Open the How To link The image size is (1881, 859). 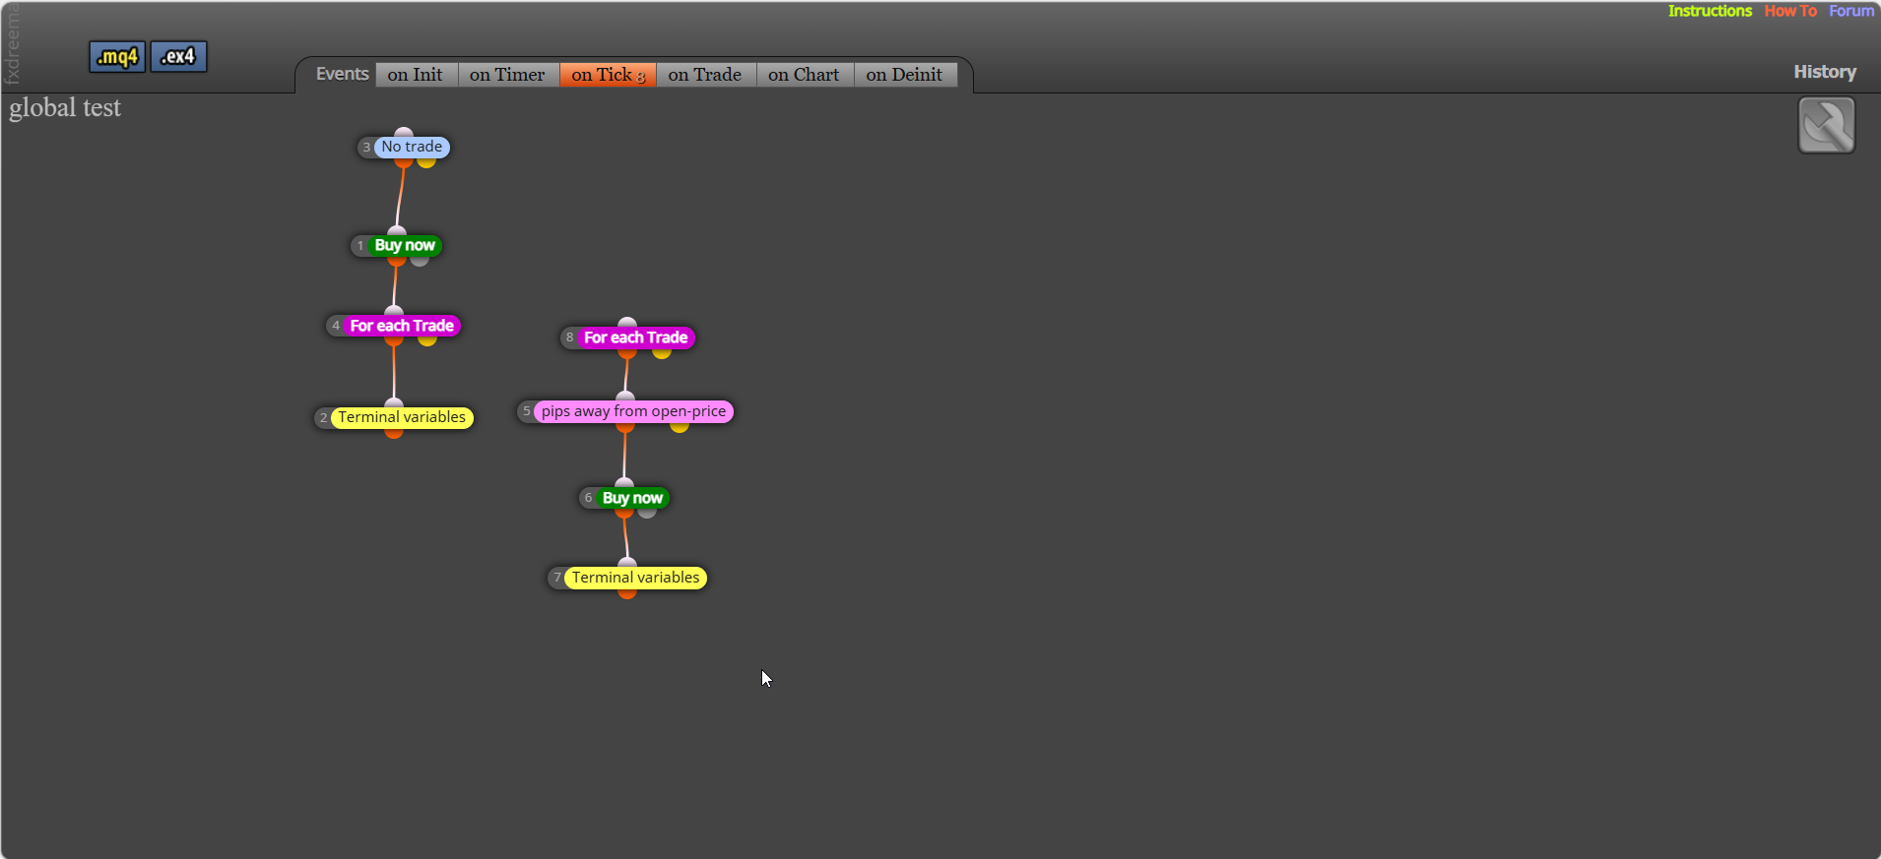(x=1790, y=11)
